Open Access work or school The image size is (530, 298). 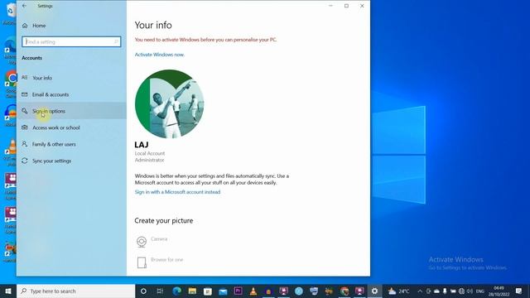click(x=71, y=127)
